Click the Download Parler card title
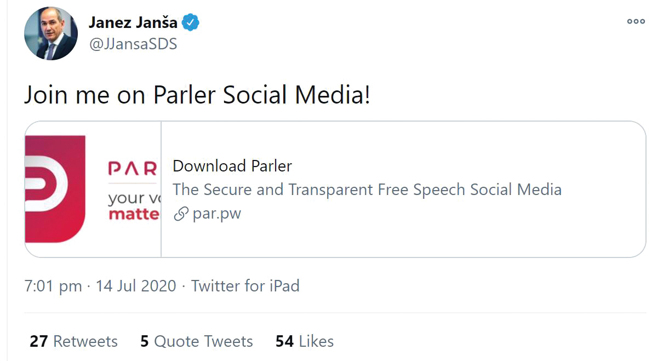This screenshot has width=663, height=361. (x=232, y=166)
